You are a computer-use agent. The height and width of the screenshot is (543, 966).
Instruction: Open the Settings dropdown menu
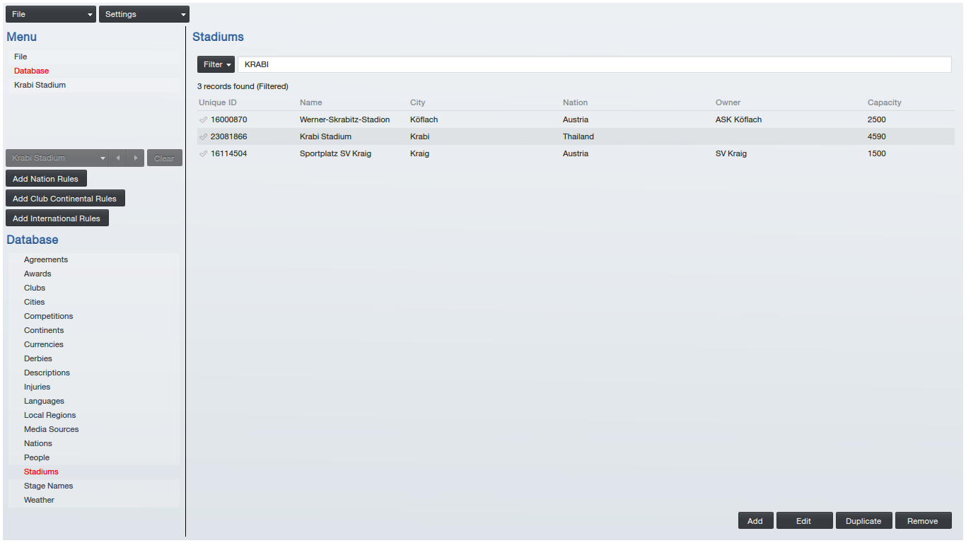coord(144,14)
